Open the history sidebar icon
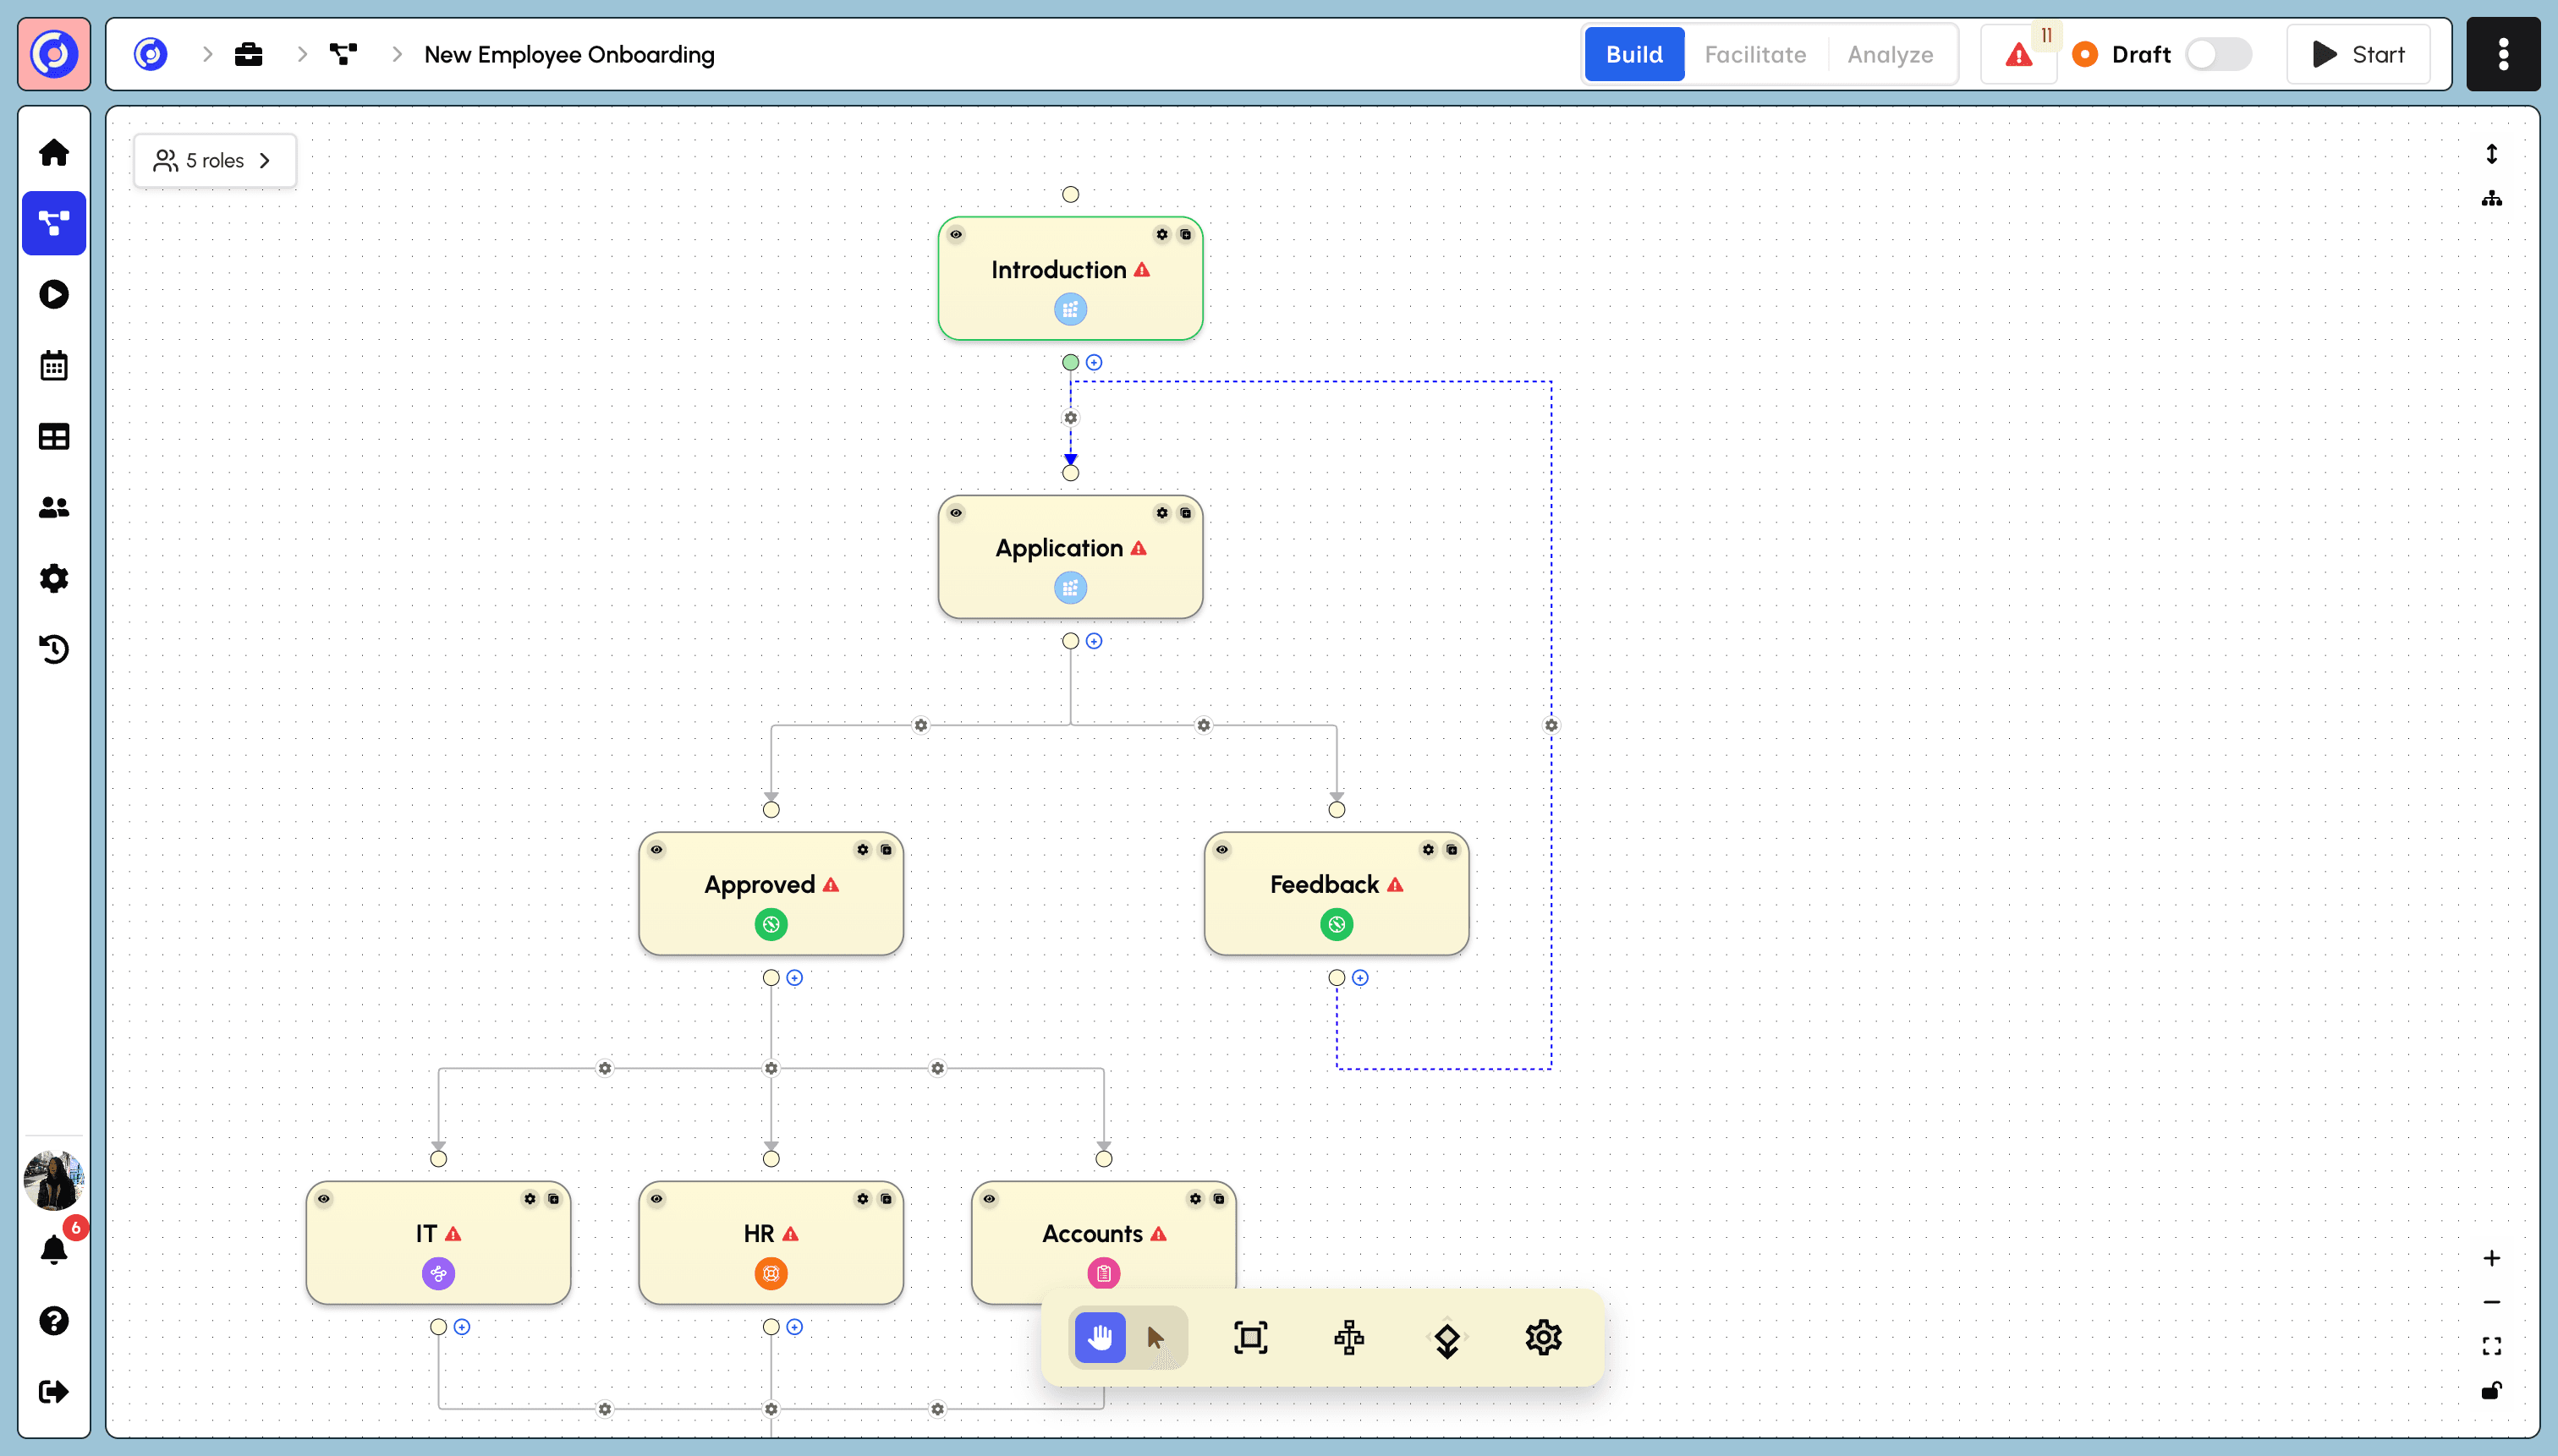The image size is (2558, 1456). tap(54, 649)
